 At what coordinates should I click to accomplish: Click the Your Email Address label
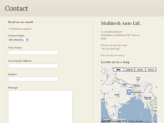[x=20, y=61]
